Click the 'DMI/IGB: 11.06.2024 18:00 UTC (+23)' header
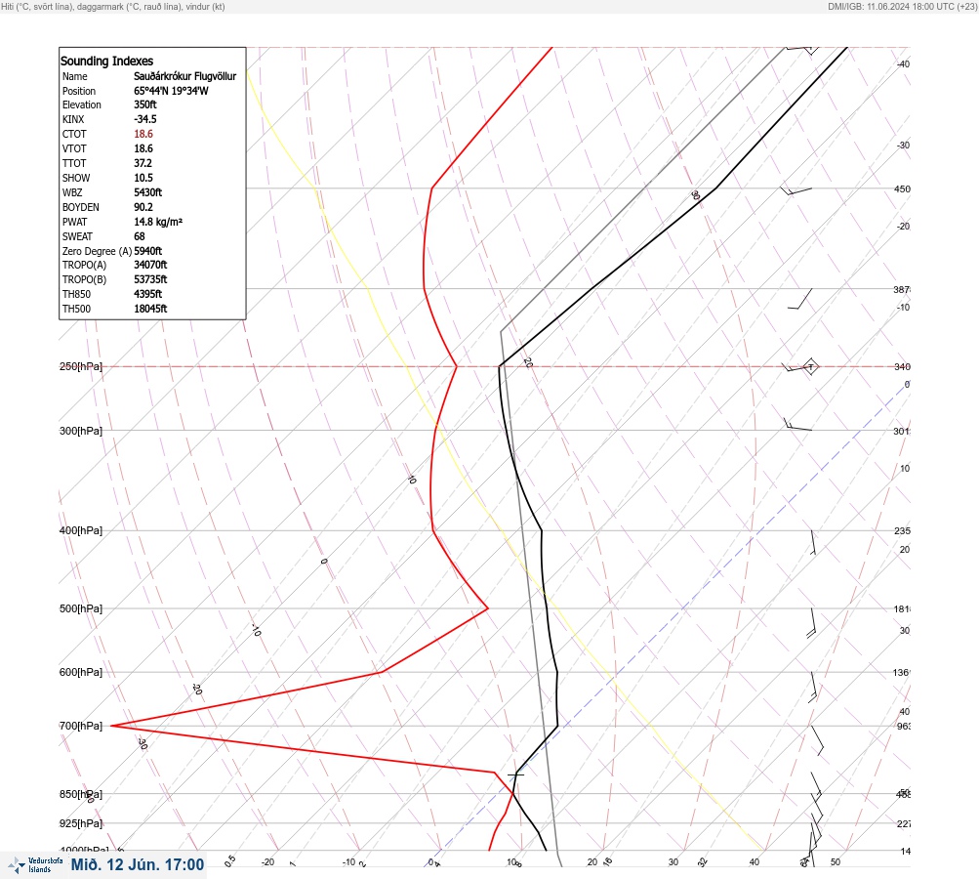The width and height of the screenshot is (979, 879). coord(902,6)
